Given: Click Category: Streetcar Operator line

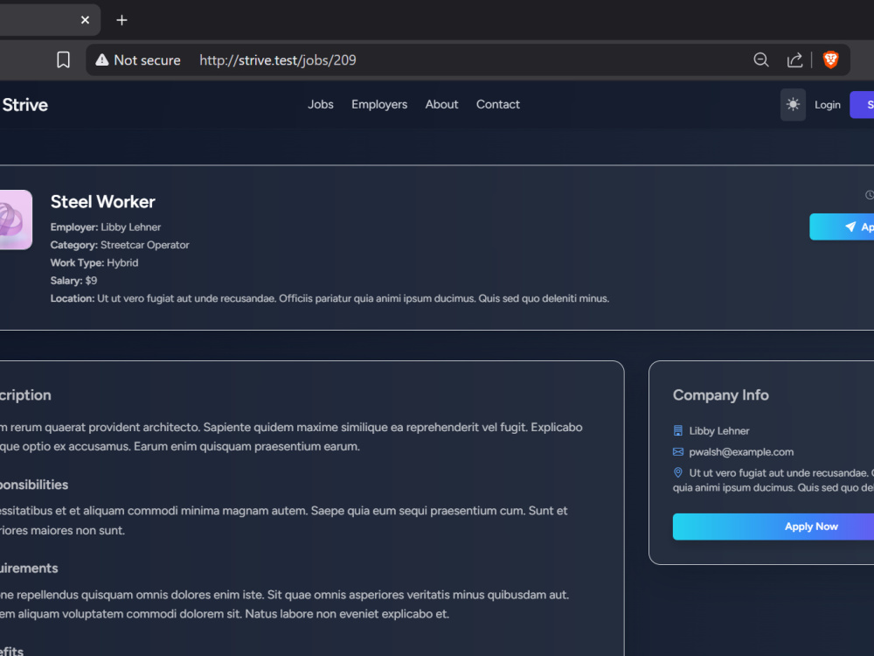Looking at the screenshot, I should pos(120,245).
